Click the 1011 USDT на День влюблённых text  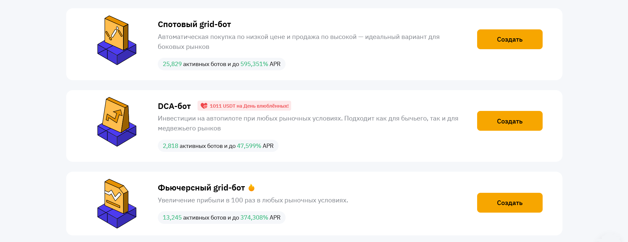click(249, 106)
